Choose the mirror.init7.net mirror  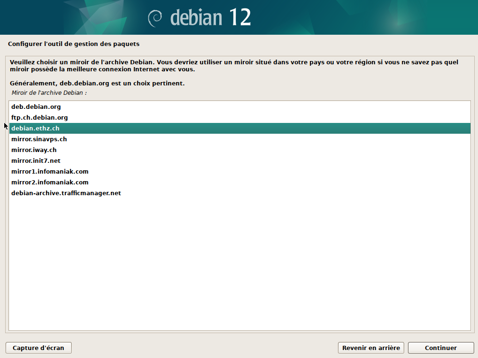coord(239,161)
